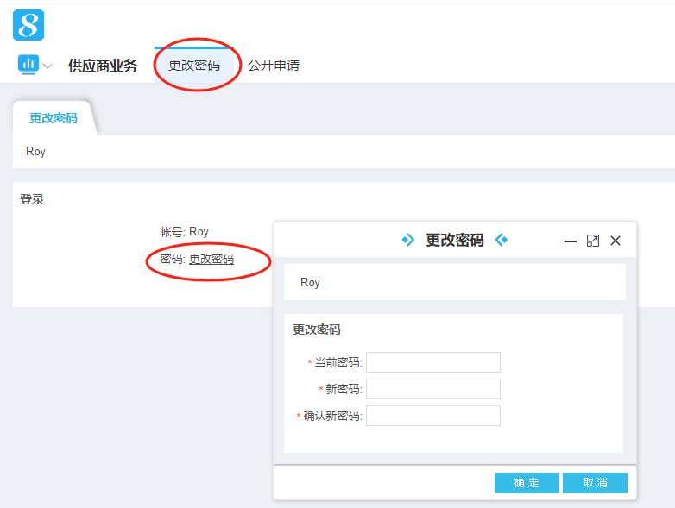Screen dimensions: 675x508
Task: Click the 更改密码 link next to 密码
Action: pos(211,259)
